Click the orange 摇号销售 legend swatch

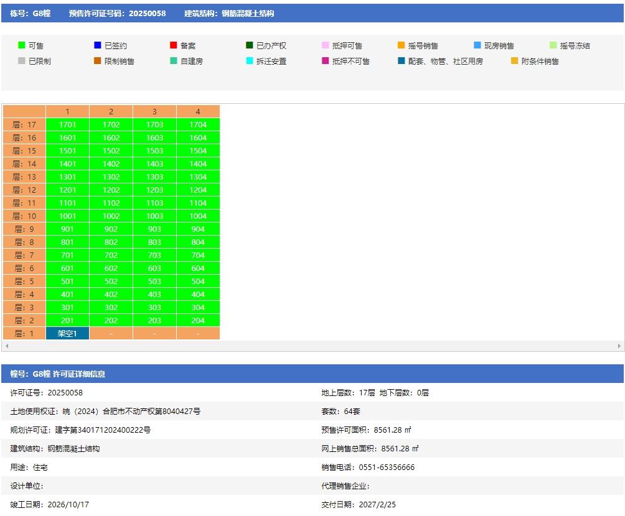(402, 45)
